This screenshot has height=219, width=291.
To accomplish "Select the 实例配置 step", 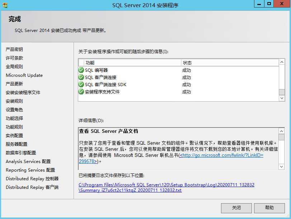I will pos(14,136).
